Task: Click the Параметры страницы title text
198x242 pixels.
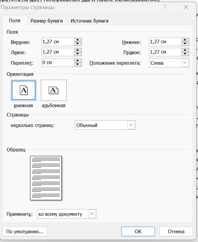Action: (x=28, y=7)
